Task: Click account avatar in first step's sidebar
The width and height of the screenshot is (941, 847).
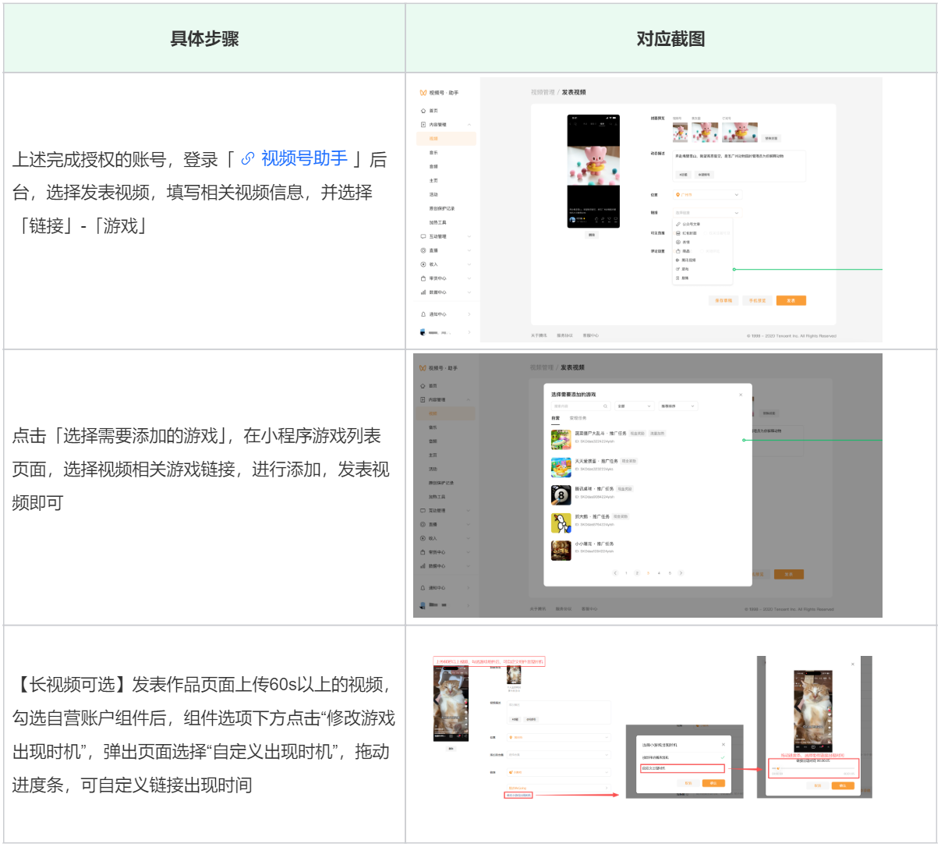Action: (423, 332)
